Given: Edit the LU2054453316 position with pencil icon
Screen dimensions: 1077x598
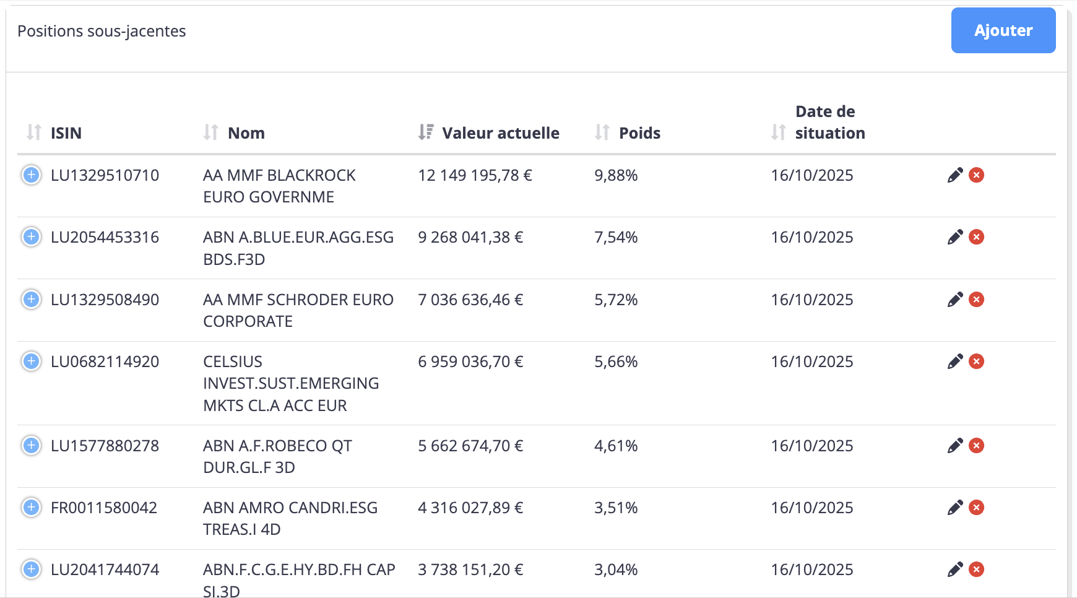Looking at the screenshot, I should (955, 237).
